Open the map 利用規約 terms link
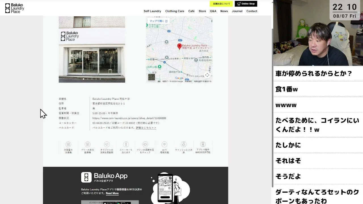The image size is (363, 204). click(x=188, y=81)
